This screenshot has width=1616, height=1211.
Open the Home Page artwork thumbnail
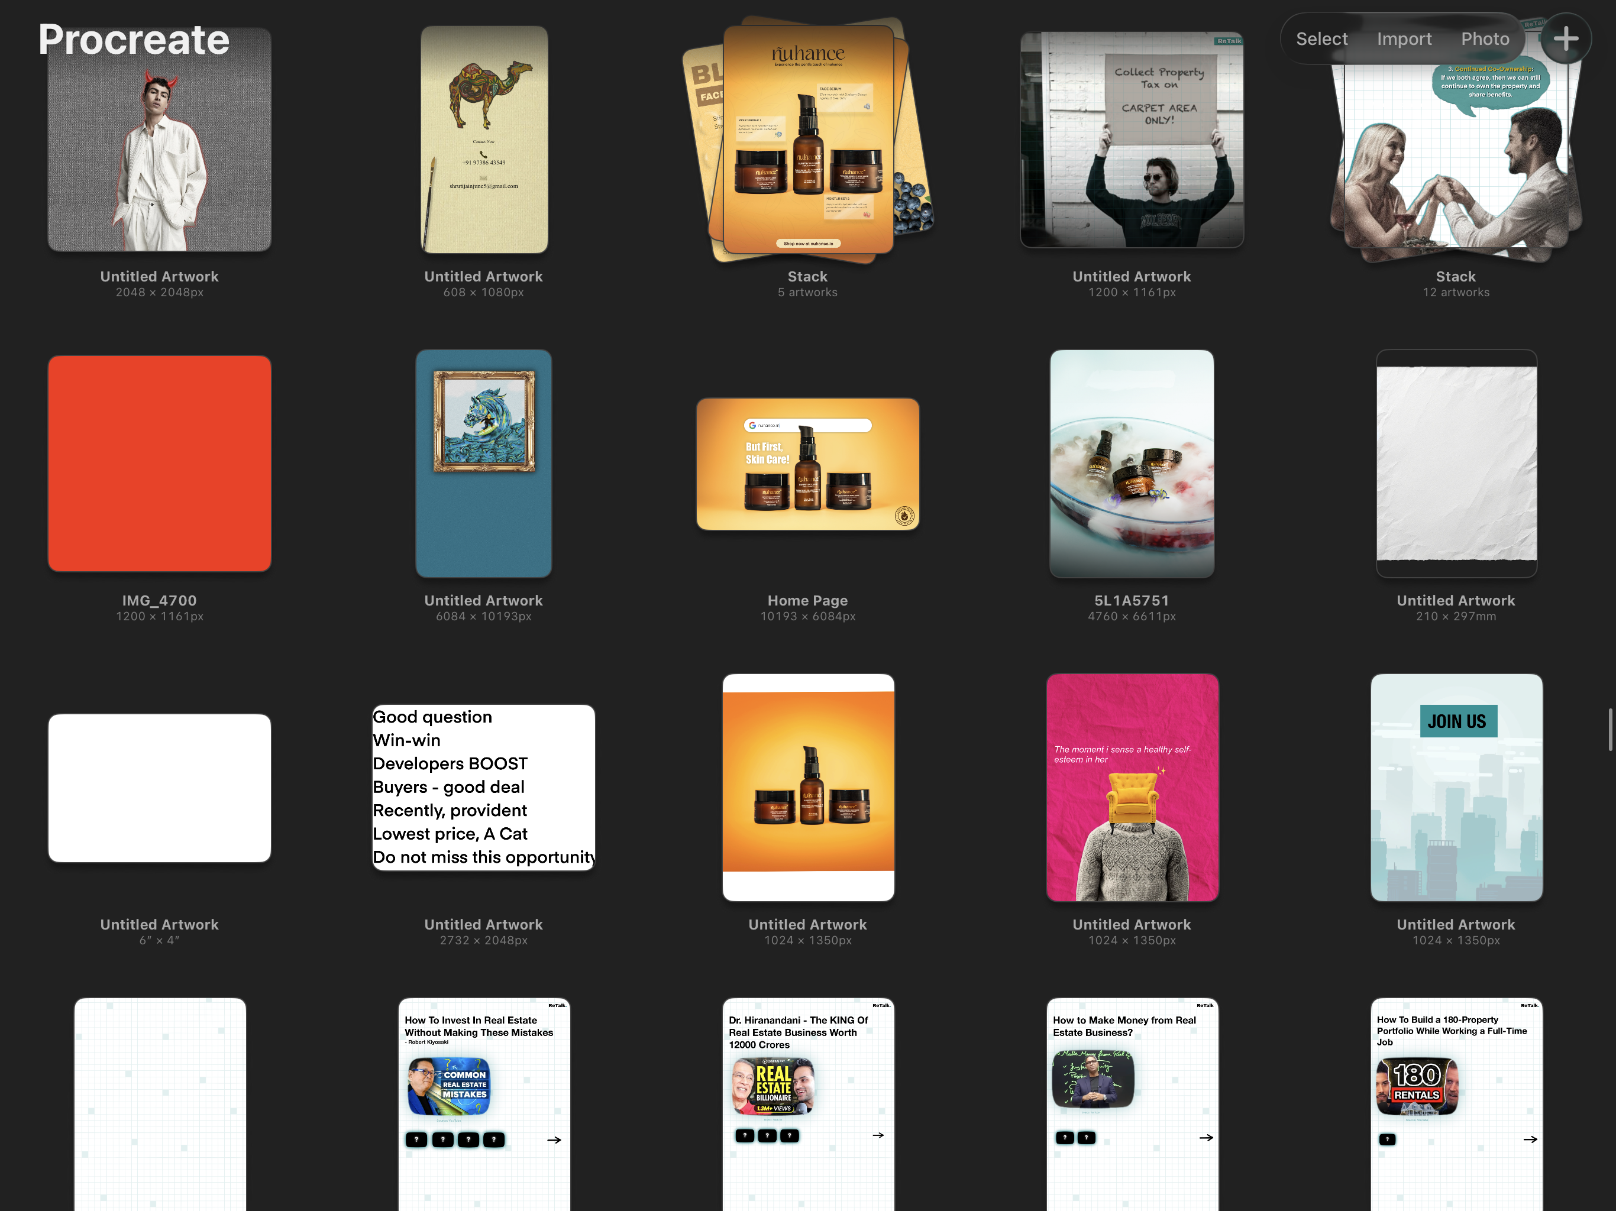coord(807,463)
